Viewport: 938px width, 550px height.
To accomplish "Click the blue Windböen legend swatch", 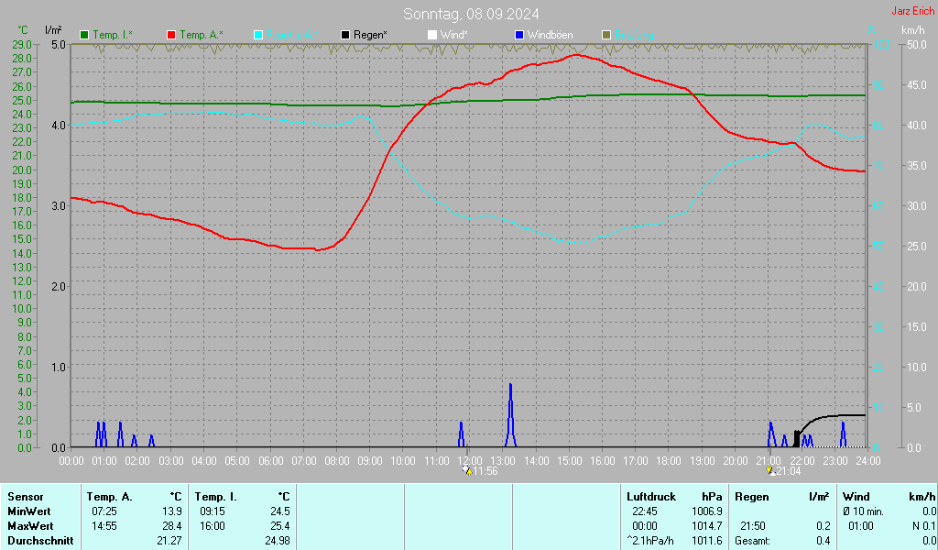I will 519,35.
